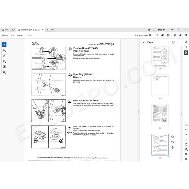Viewport: 189px width, 189px height.
Task: Open the bookmarks panel icon
Action: pyautogui.click(x=186, y=47)
